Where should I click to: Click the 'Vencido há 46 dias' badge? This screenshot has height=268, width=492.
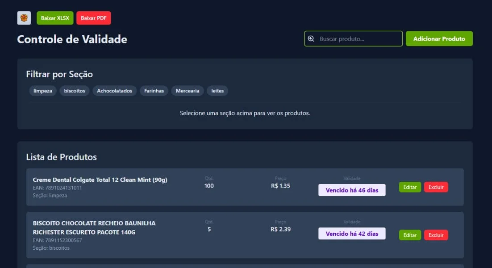(352, 190)
